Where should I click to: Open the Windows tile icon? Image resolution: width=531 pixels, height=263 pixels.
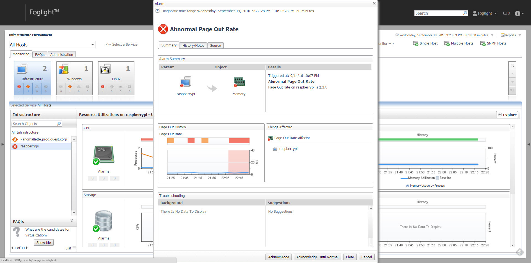(64, 69)
